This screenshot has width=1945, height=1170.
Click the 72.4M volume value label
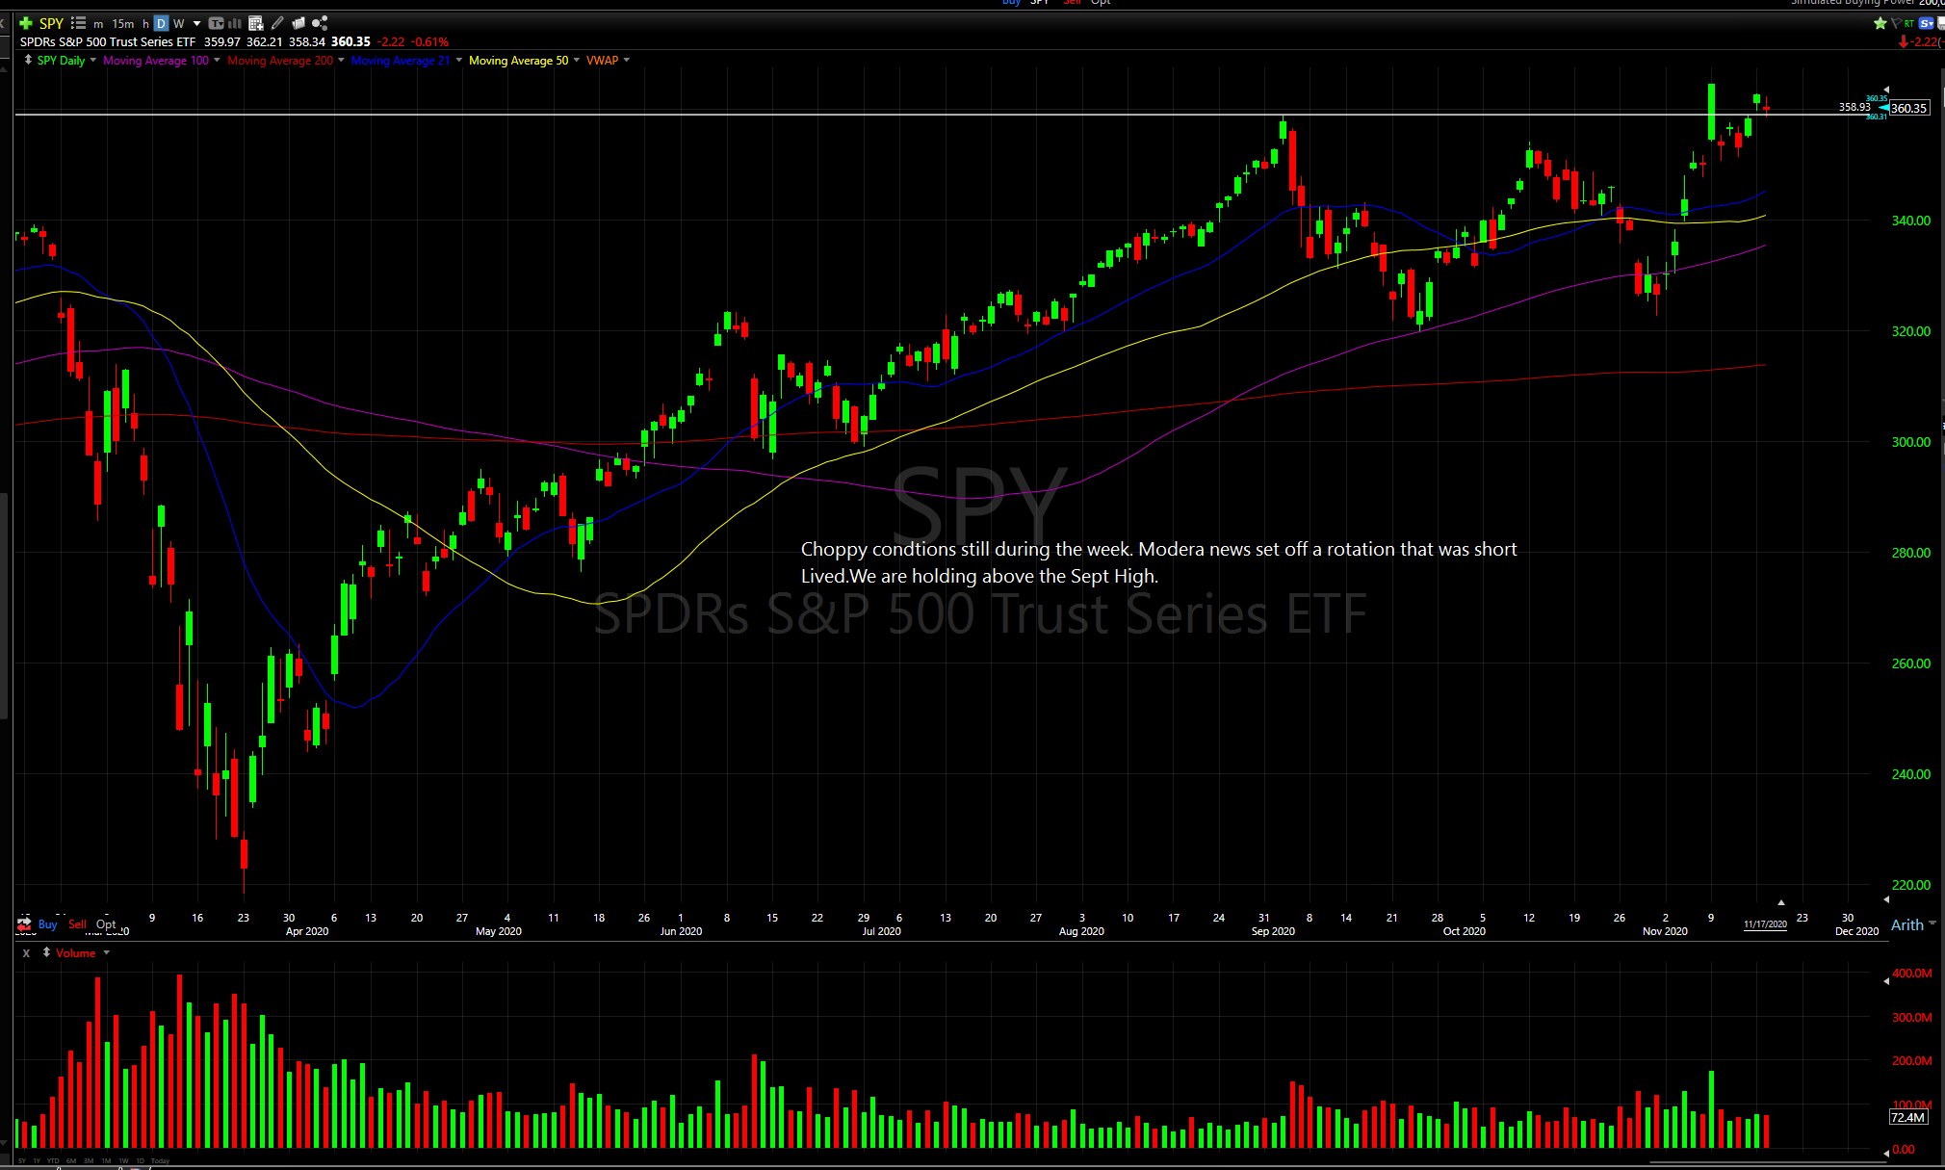[x=1907, y=1118]
